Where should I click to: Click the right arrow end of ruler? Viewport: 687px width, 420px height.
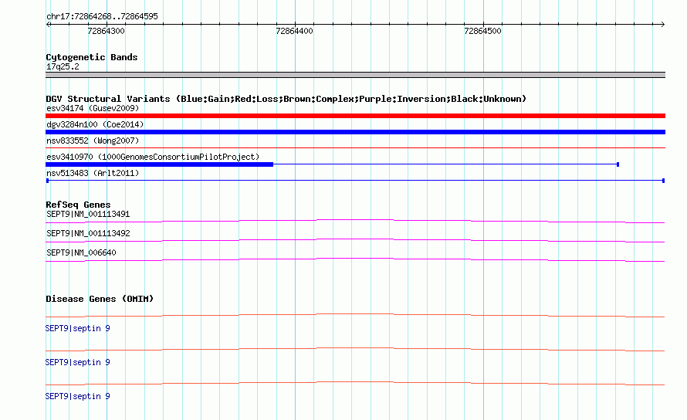coord(663,24)
